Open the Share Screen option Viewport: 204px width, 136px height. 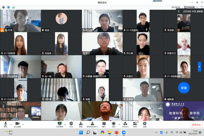59,124
